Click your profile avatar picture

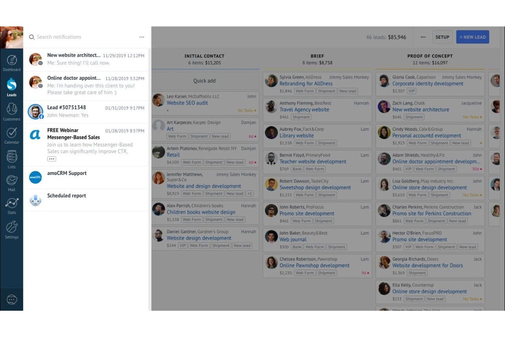(x=12, y=37)
